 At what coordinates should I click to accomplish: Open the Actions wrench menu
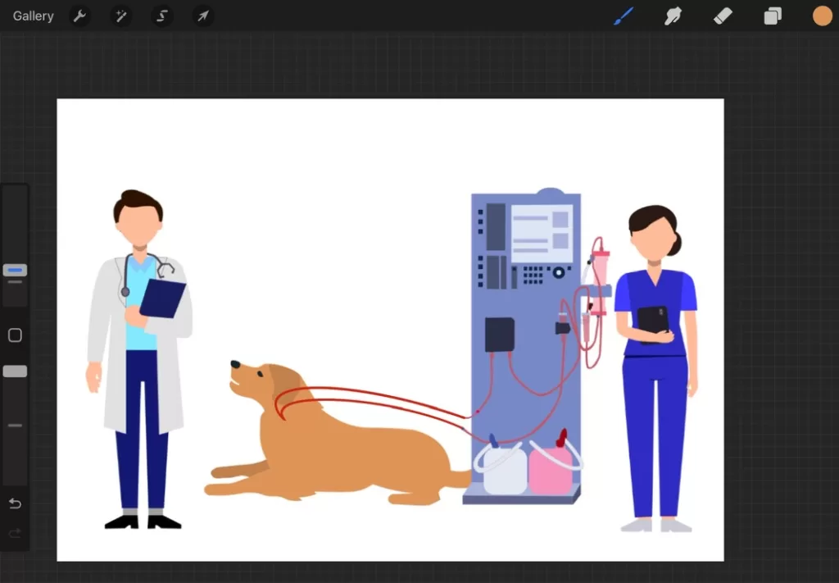[x=79, y=16]
